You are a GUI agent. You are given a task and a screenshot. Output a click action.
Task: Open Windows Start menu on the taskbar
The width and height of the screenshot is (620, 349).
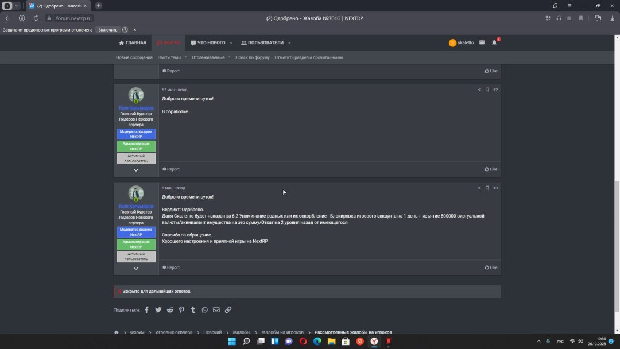click(x=232, y=341)
